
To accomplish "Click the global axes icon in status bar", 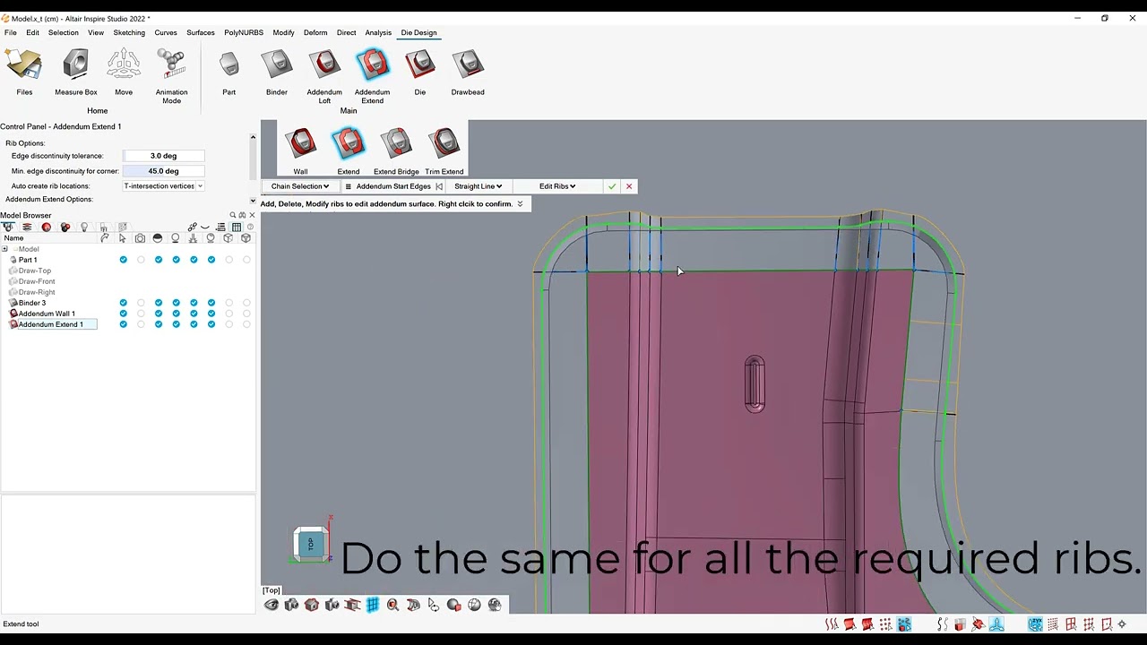I will [x=996, y=624].
